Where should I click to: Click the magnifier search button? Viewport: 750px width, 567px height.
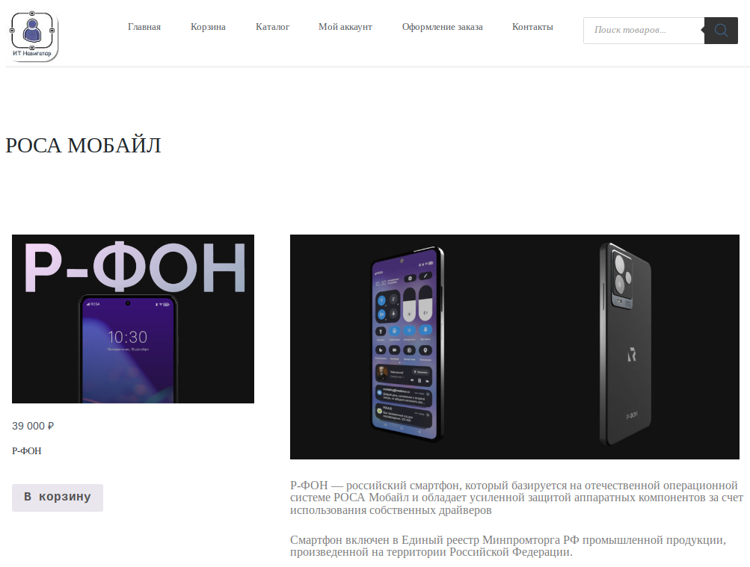(x=721, y=31)
